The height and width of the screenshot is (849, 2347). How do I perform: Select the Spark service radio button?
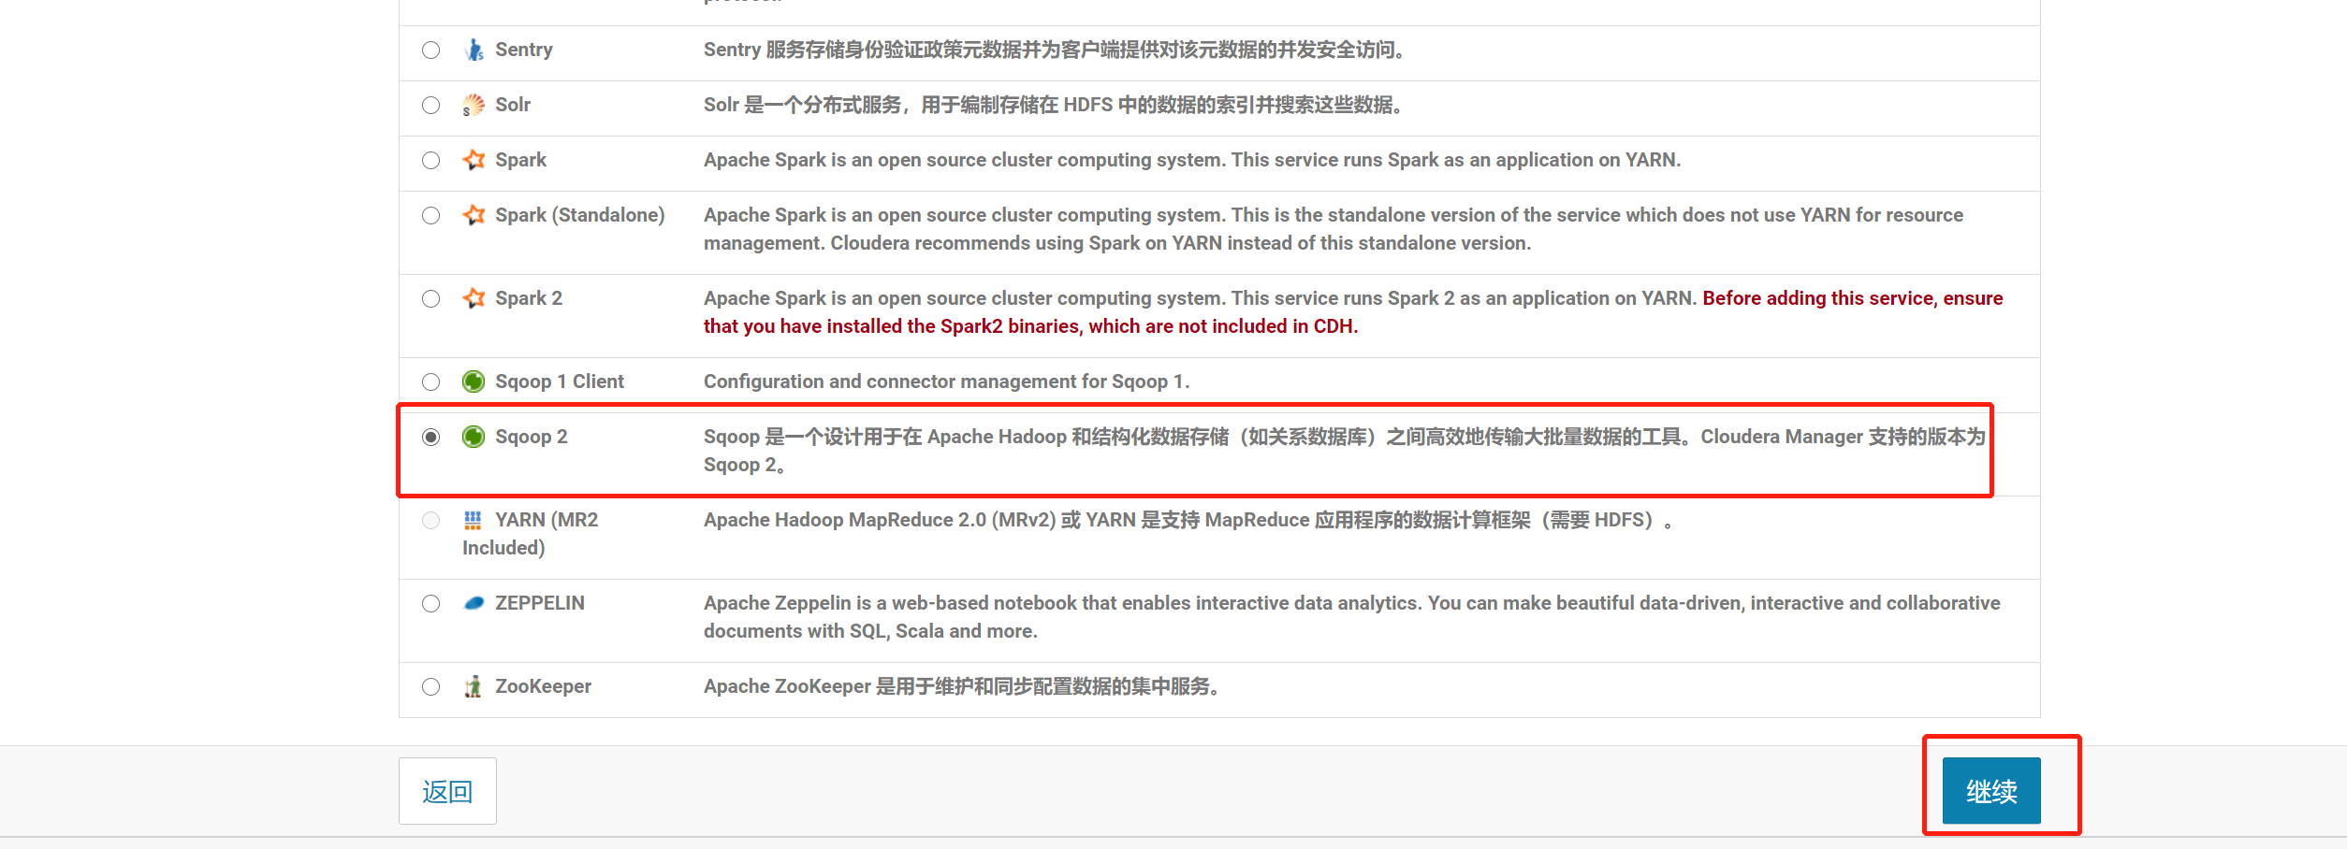click(431, 160)
